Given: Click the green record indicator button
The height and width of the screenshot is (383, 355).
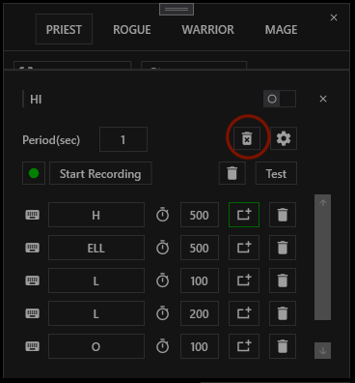Looking at the screenshot, I should pyautogui.click(x=34, y=173).
